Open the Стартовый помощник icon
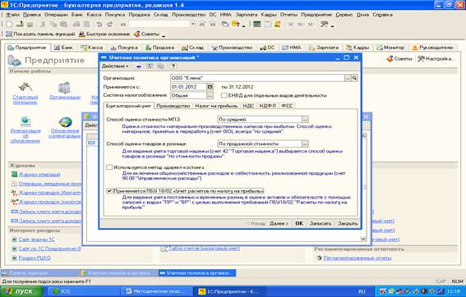 point(25,87)
